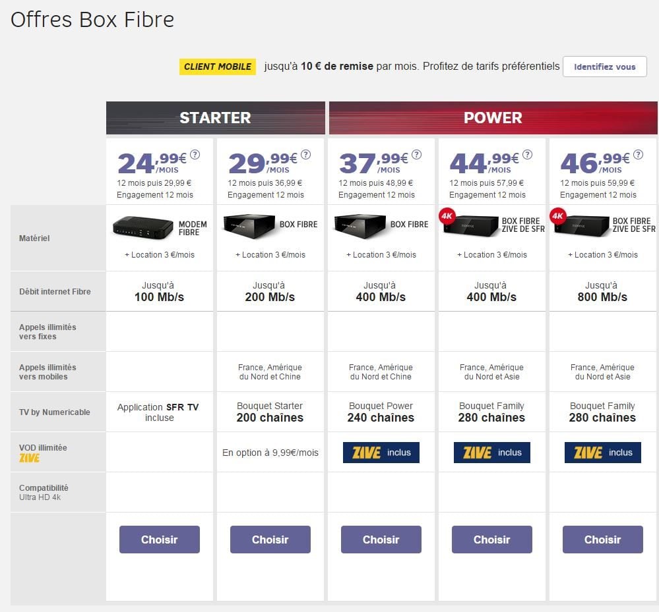Choose the 44,99€ Bouquet Family offer
Image resolution: width=659 pixels, height=612 pixels.
tap(491, 540)
